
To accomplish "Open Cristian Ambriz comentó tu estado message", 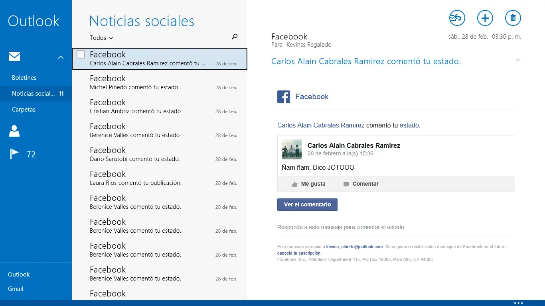I will [x=160, y=106].
